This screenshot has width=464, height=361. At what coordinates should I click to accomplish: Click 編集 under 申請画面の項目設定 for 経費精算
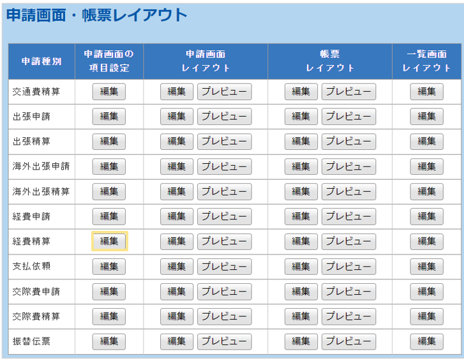click(x=109, y=241)
